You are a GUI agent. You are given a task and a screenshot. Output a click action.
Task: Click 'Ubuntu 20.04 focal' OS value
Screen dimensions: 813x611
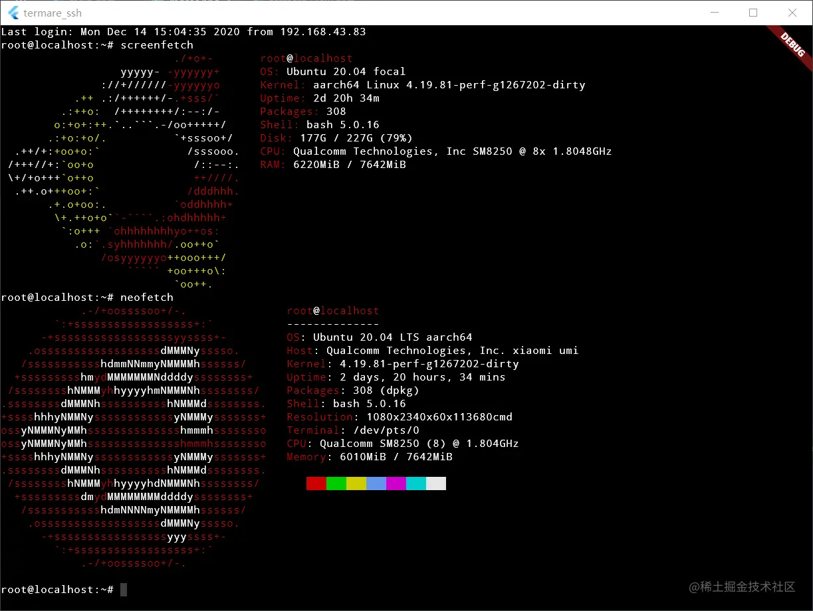point(346,72)
